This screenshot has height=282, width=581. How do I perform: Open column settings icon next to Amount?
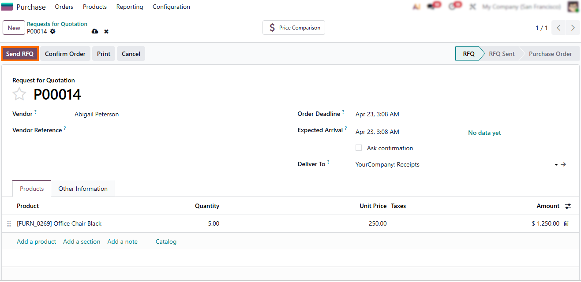point(568,206)
